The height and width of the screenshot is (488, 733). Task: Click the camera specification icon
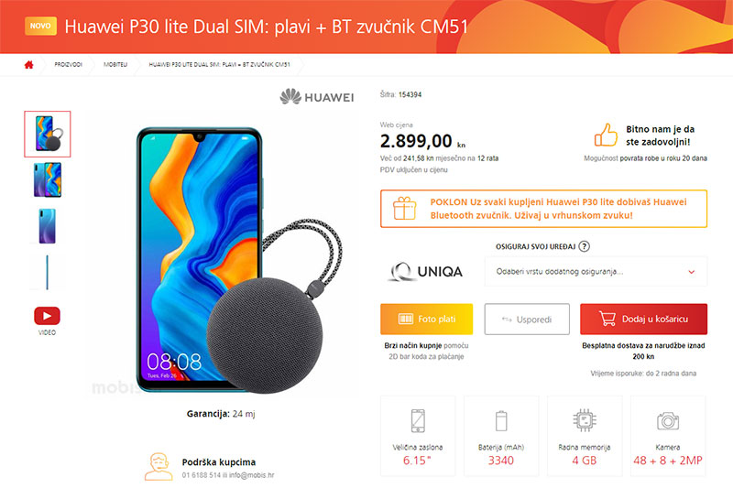tap(668, 421)
